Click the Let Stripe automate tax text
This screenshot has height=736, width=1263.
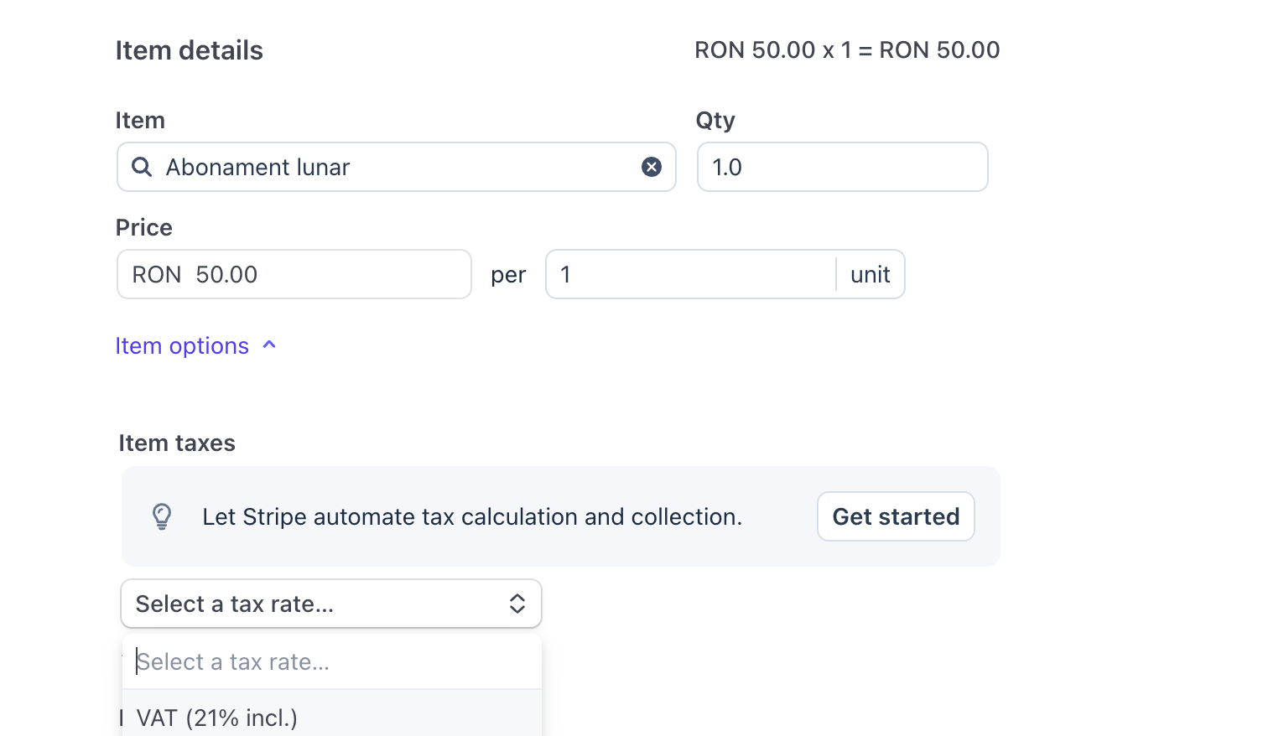tap(472, 516)
